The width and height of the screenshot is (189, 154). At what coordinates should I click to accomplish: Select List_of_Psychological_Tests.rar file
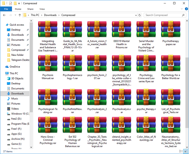[171, 101]
